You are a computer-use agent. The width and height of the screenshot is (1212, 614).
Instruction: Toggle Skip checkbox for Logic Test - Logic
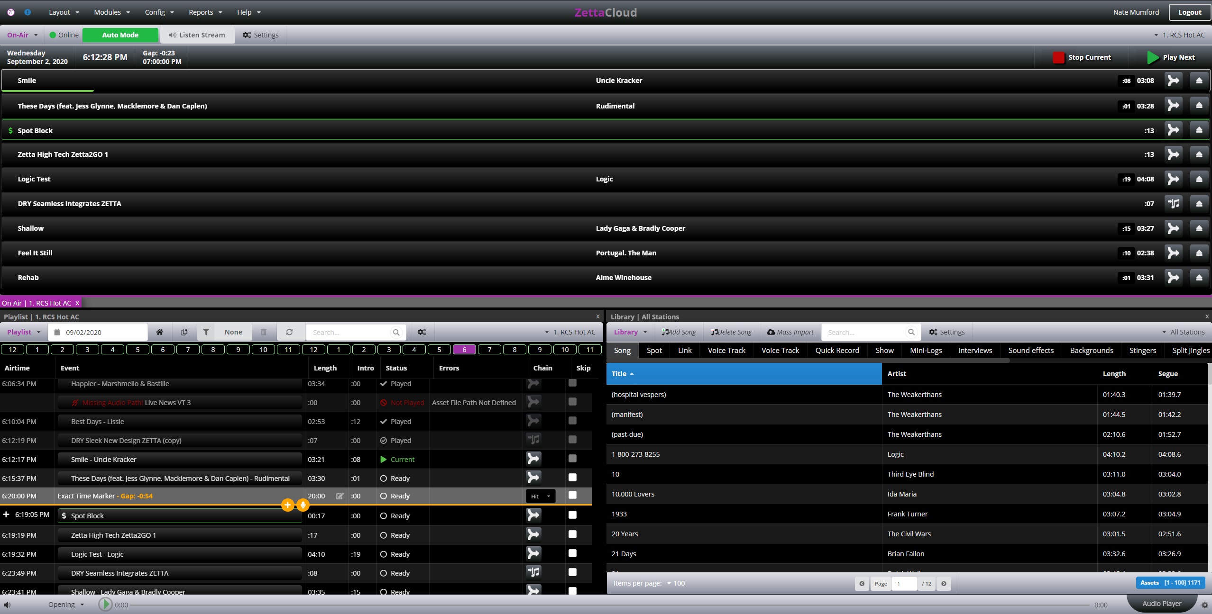point(572,553)
